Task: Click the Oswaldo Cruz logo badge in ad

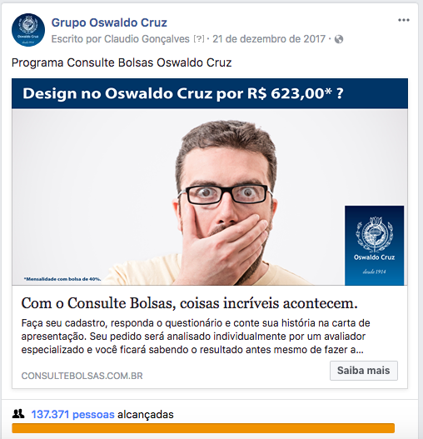Action: 375,246
